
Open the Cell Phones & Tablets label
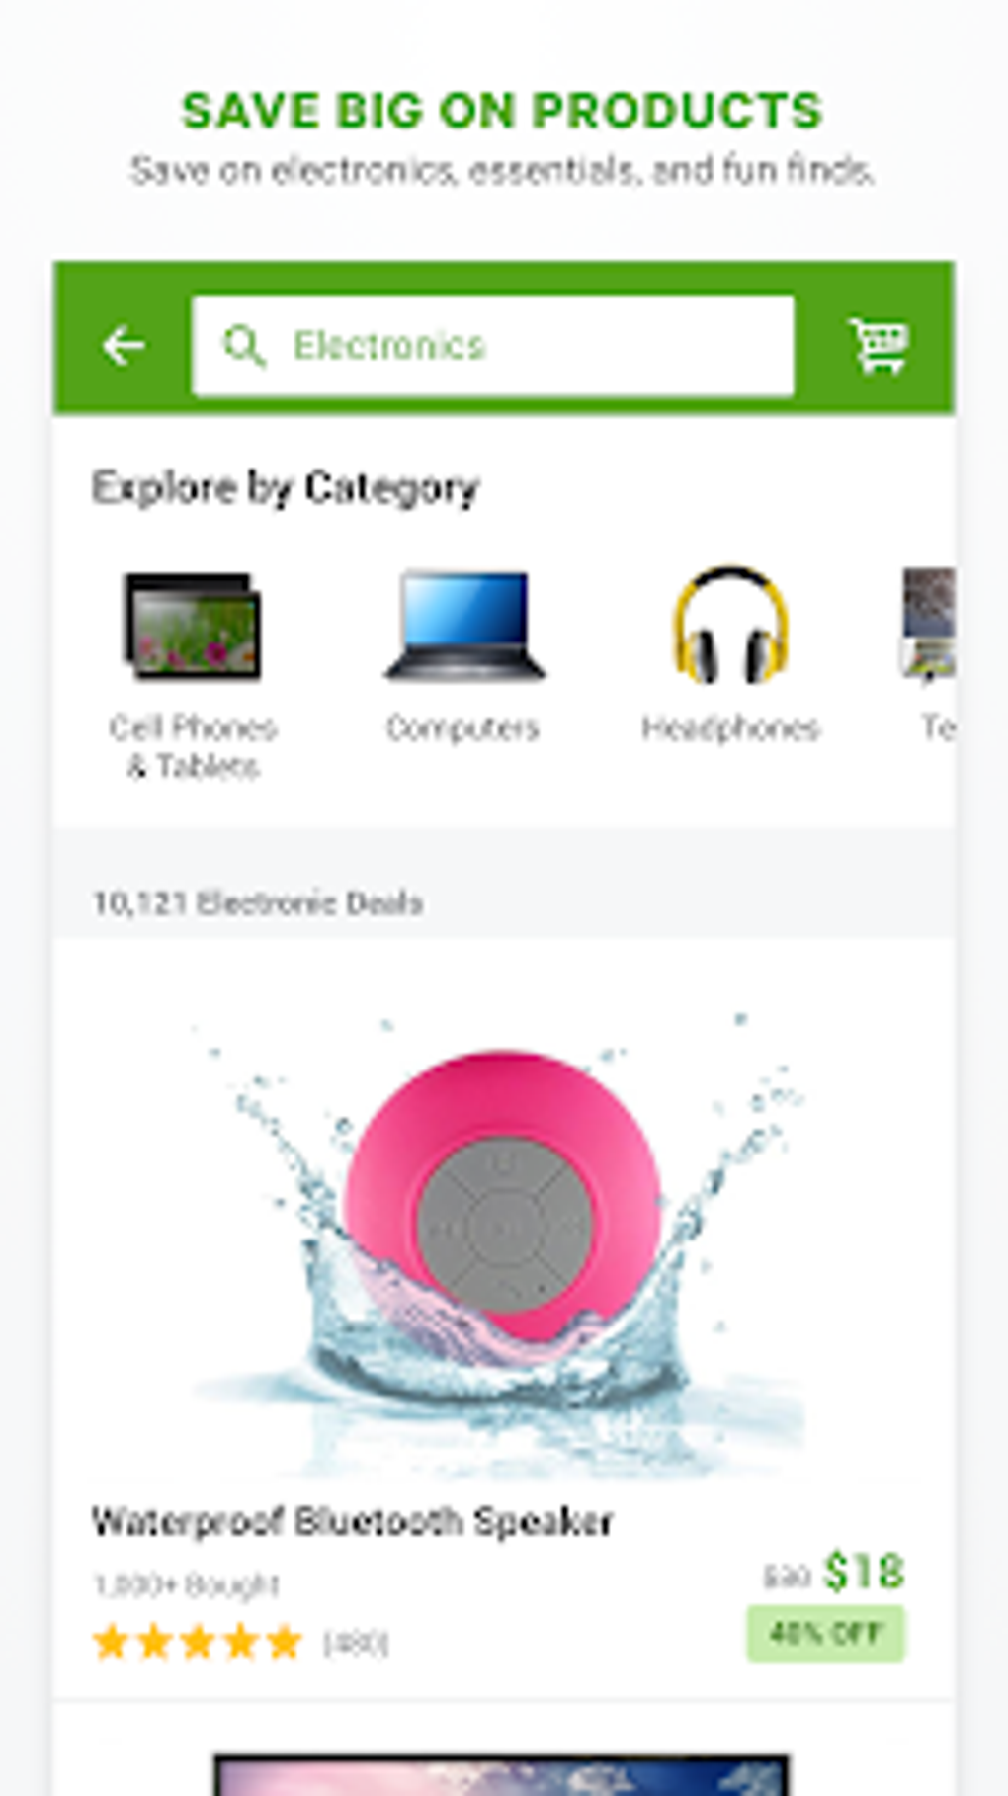(x=194, y=746)
